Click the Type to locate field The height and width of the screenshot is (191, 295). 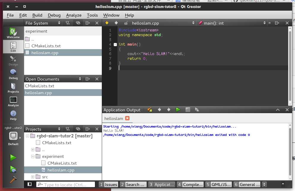pyautogui.click(x=66, y=184)
